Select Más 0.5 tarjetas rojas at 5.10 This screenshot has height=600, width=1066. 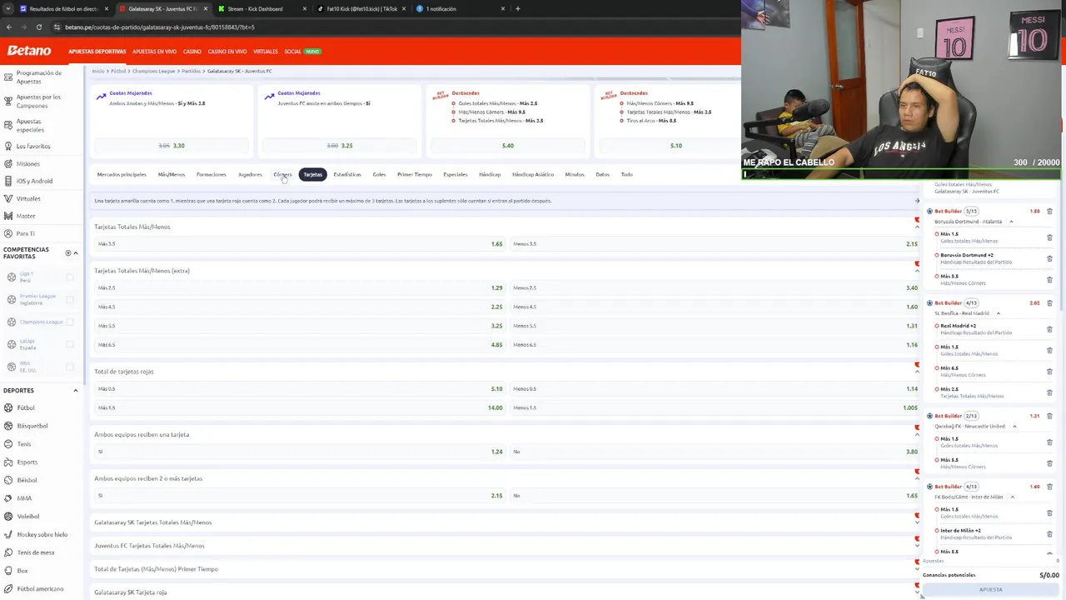(x=300, y=388)
